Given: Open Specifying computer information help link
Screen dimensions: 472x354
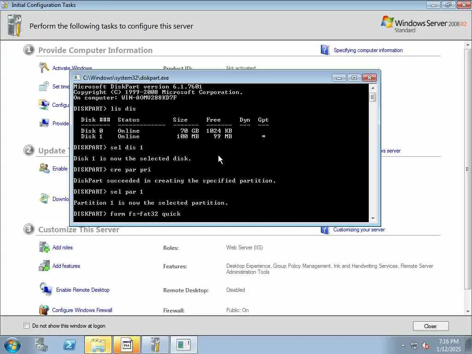Looking at the screenshot, I should tap(368, 50).
